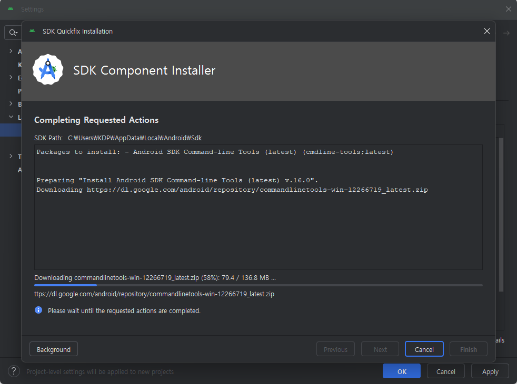Click the Settings search magnifier icon
Image resolution: width=517 pixels, height=384 pixels.
[x=13, y=33]
